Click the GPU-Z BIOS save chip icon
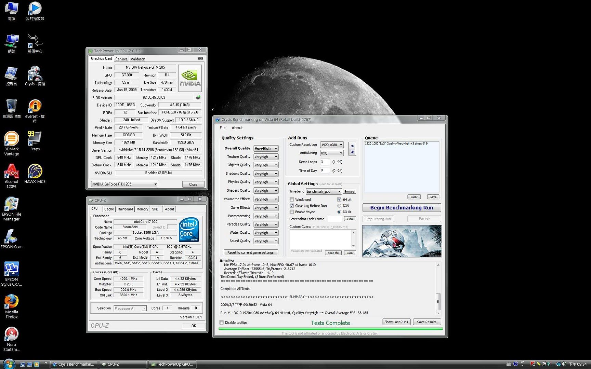 (x=198, y=97)
